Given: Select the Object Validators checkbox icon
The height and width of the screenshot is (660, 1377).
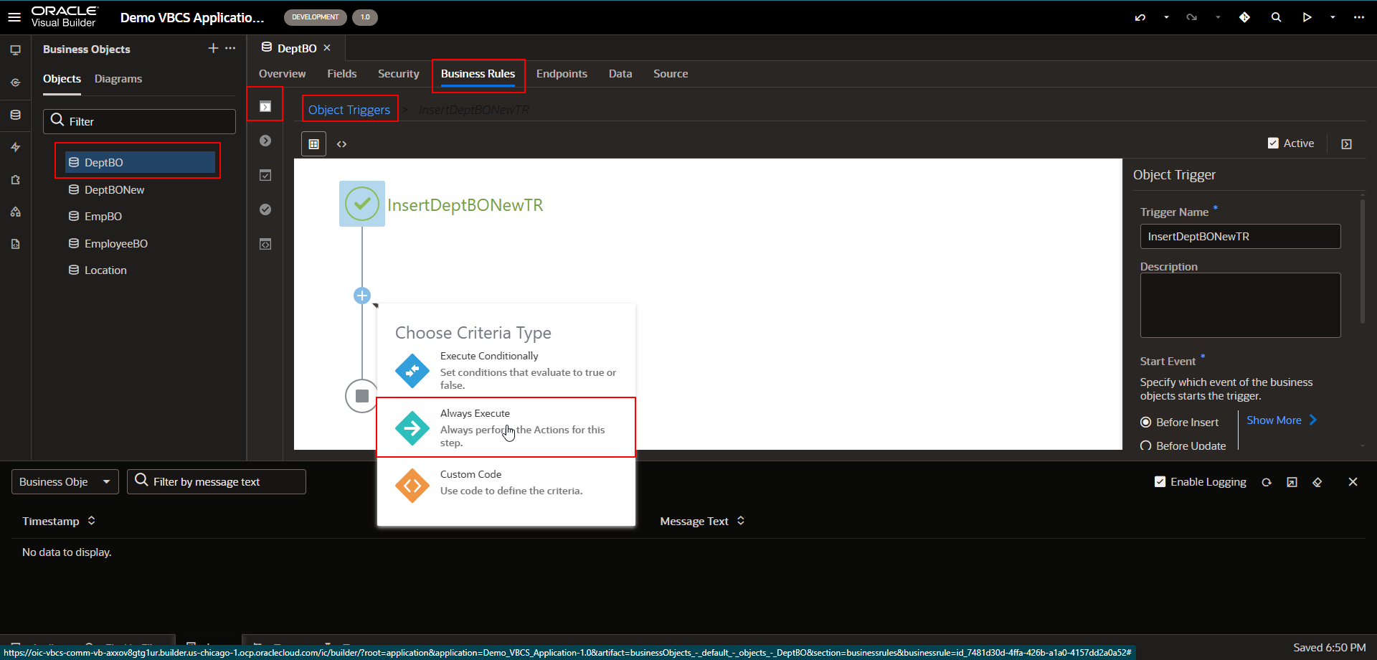Looking at the screenshot, I should (265, 175).
